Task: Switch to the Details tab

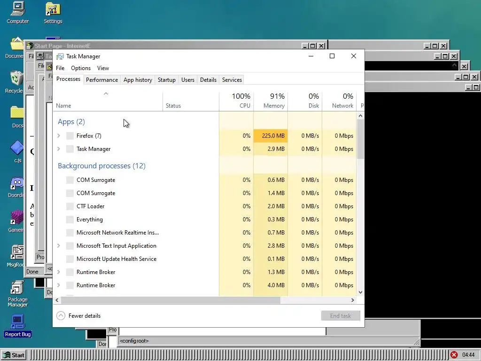Action: pyautogui.click(x=208, y=80)
